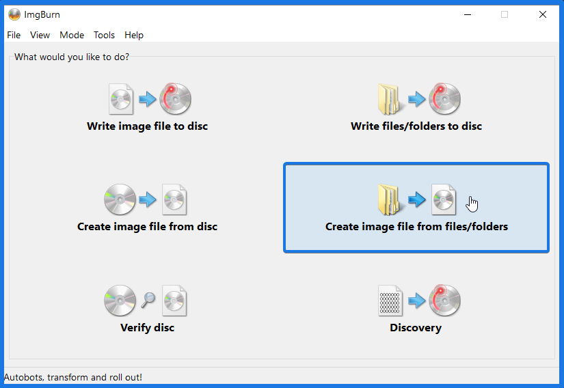This screenshot has width=564, height=388.
Task: Close the ImgBurn window
Action: coord(543,15)
